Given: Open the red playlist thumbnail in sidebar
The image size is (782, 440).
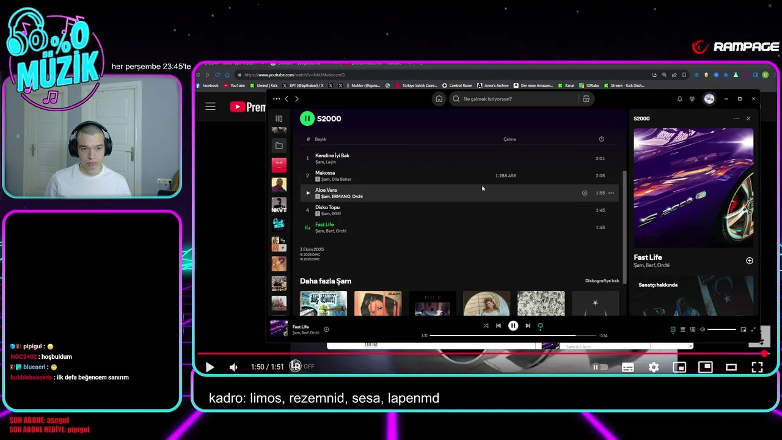Looking at the screenshot, I should 279,165.
